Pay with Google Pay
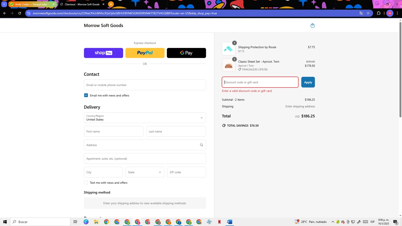402x226 pixels. (187, 53)
